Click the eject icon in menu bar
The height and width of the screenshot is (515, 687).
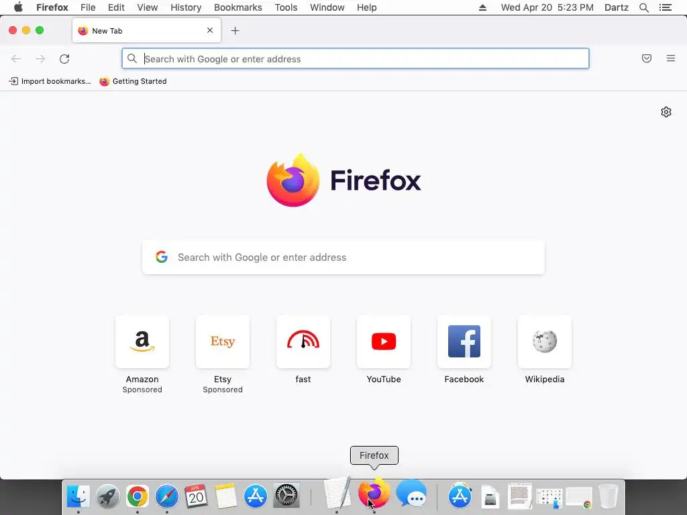click(x=482, y=7)
